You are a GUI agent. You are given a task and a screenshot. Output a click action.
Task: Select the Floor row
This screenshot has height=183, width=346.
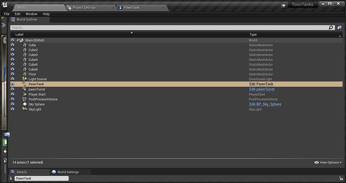click(177, 74)
